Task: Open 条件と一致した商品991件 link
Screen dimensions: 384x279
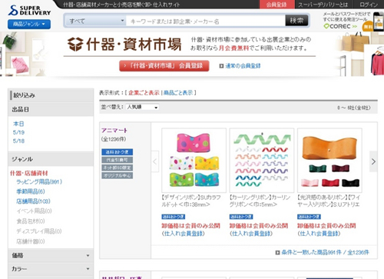Action: coord(325,252)
